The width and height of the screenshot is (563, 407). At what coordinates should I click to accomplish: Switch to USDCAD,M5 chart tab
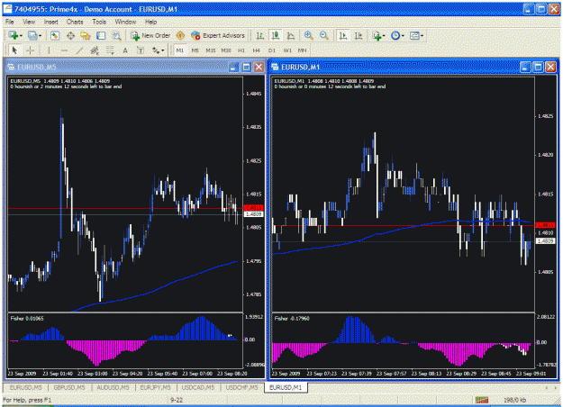[x=198, y=387]
